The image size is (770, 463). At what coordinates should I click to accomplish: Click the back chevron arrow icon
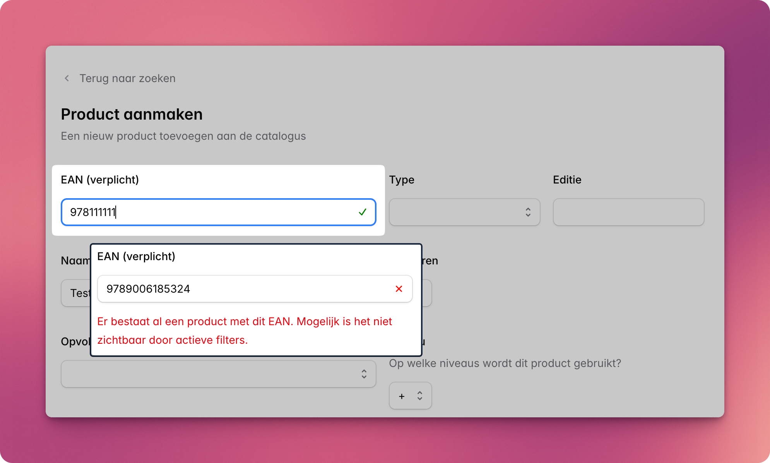(x=67, y=78)
